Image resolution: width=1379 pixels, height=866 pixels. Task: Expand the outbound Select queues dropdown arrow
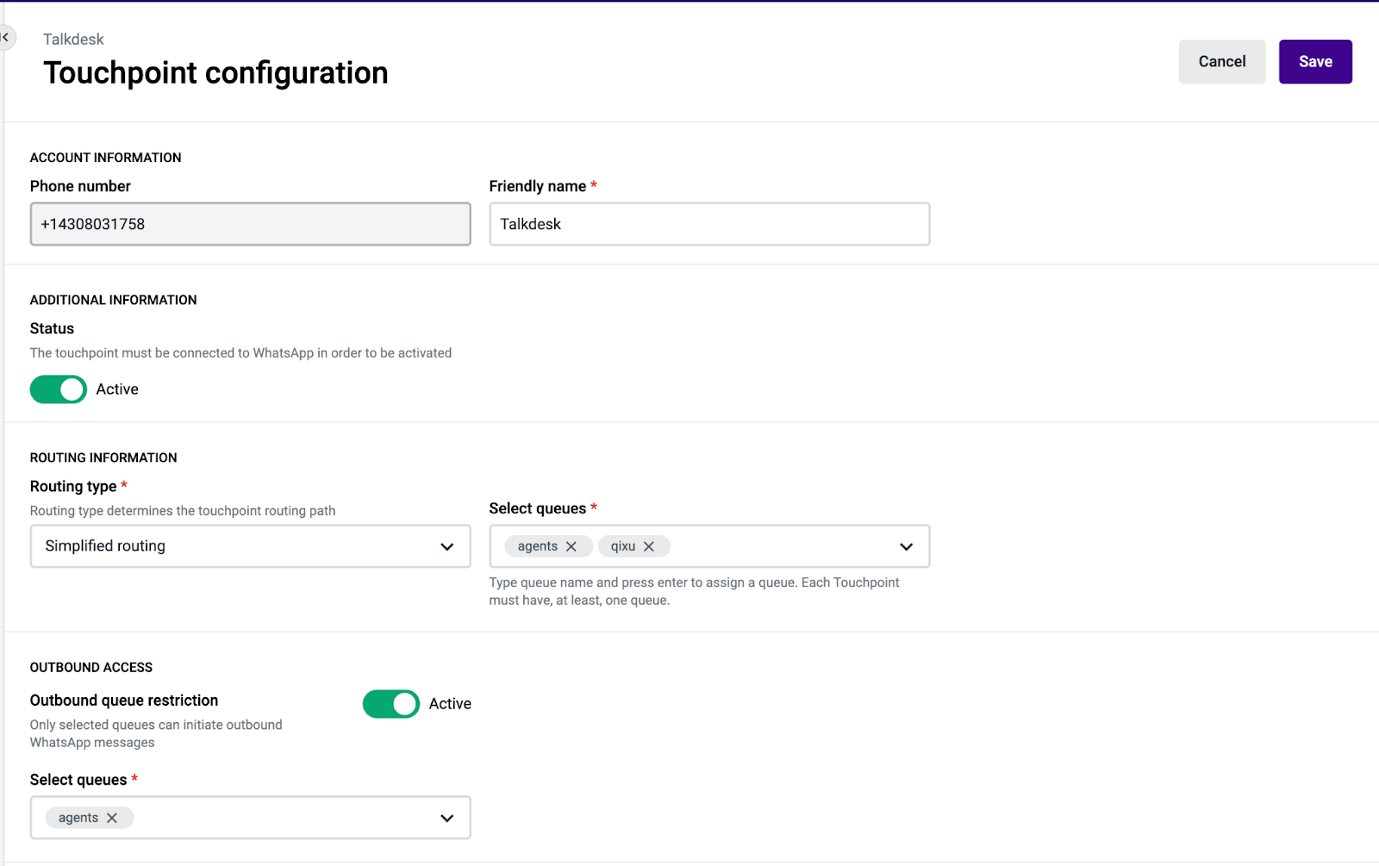coord(446,818)
